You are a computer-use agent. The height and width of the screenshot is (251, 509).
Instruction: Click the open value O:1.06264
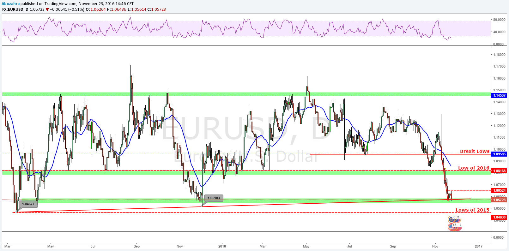pos(96,9)
